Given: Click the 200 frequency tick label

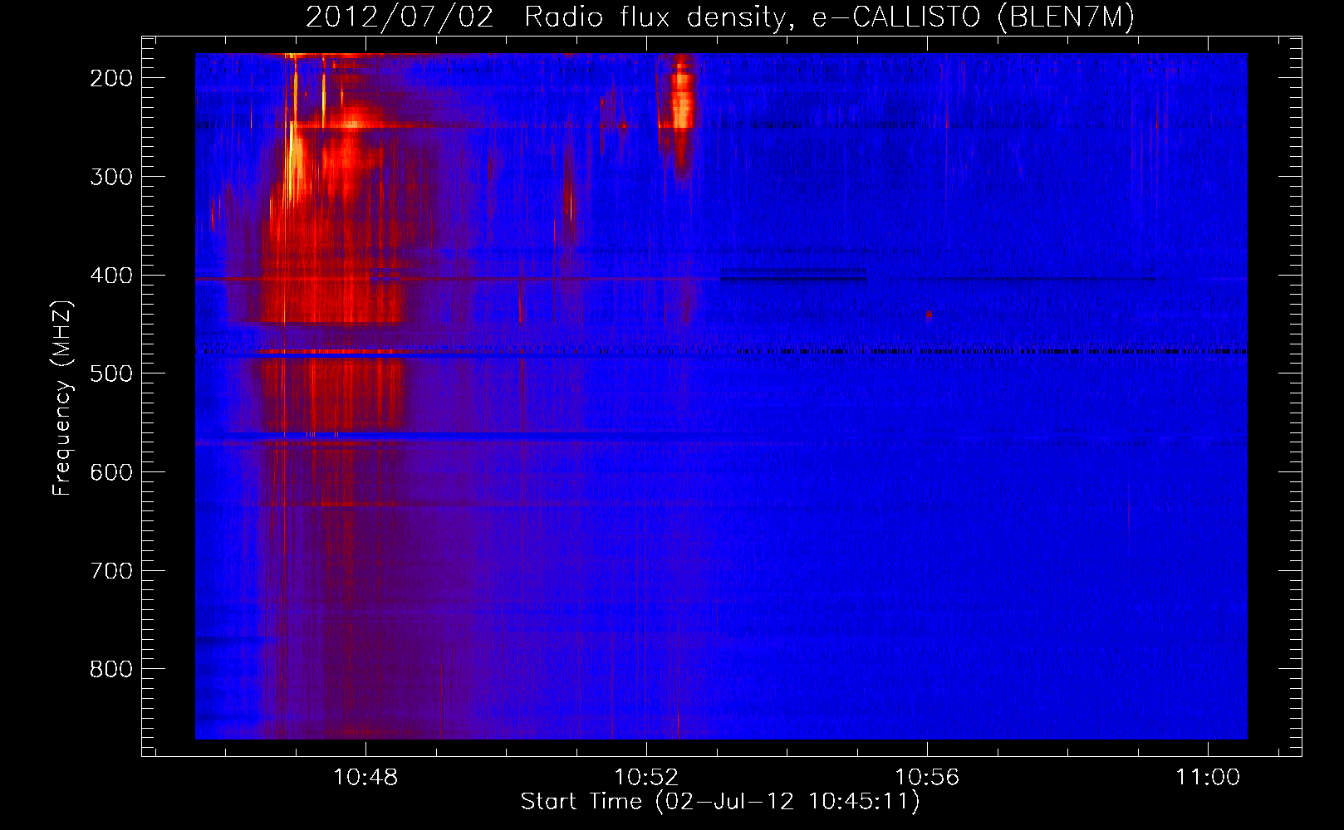Looking at the screenshot, I should tap(111, 78).
